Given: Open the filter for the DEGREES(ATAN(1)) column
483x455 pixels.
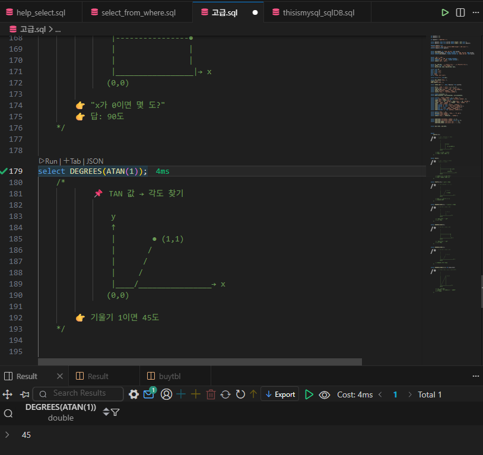Looking at the screenshot, I should click(x=115, y=412).
